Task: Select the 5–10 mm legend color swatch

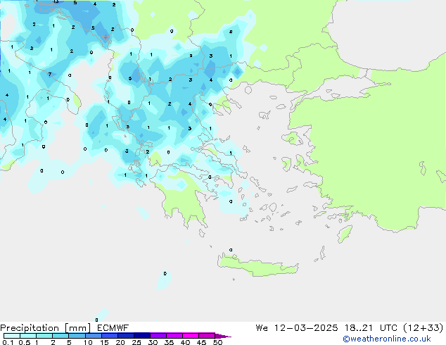Action: 77,336
